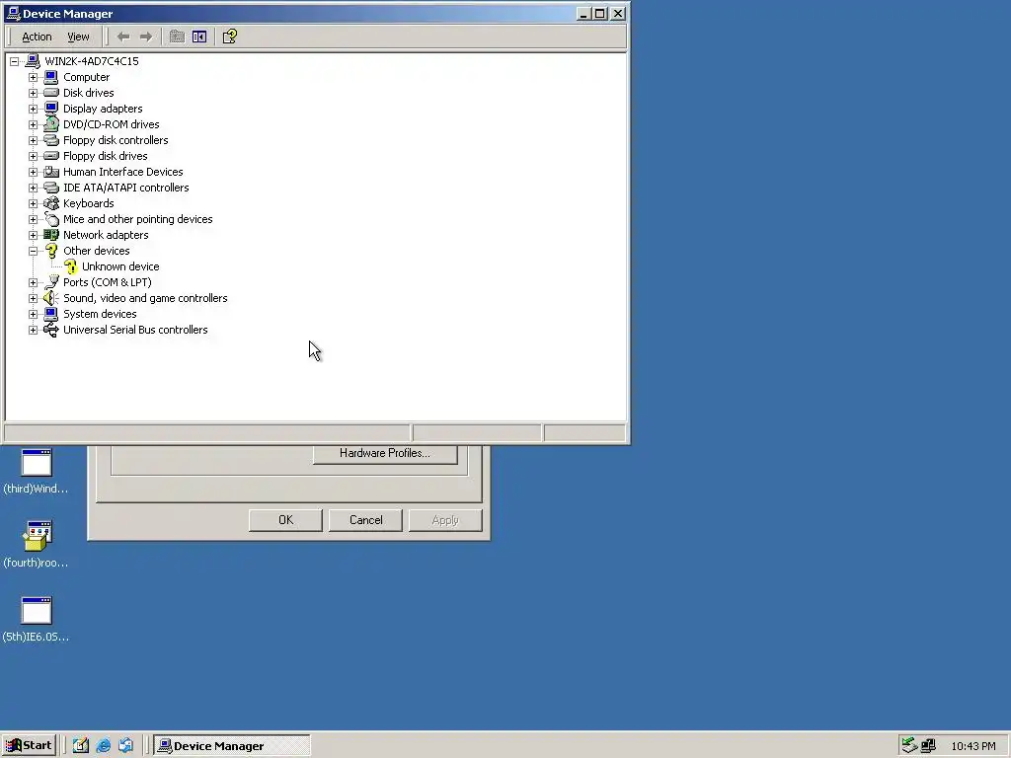Click Hardware Profiles... button in System Properties
Image resolution: width=1011 pixels, height=758 pixels.
coord(385,453)
